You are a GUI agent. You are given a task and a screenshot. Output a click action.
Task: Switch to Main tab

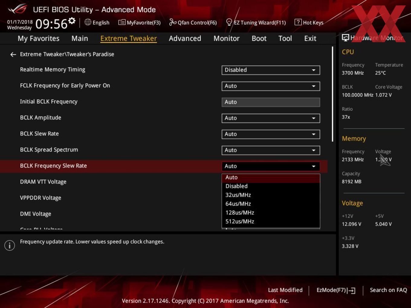pos(80,38)
